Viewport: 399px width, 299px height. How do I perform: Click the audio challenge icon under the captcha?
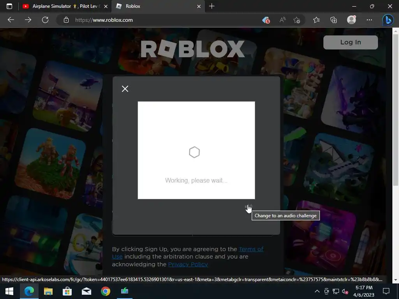248,207
